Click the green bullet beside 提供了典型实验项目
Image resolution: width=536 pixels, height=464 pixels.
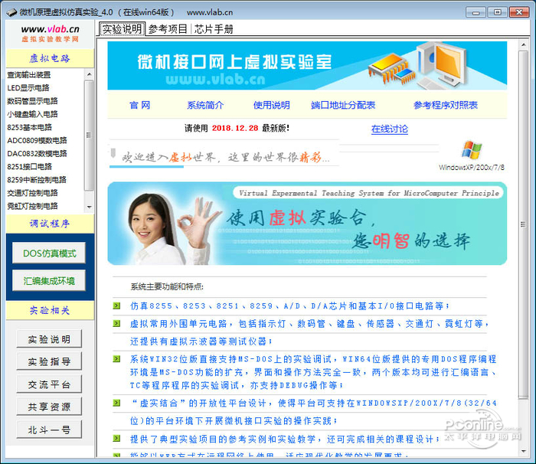[x=116, y=439]
